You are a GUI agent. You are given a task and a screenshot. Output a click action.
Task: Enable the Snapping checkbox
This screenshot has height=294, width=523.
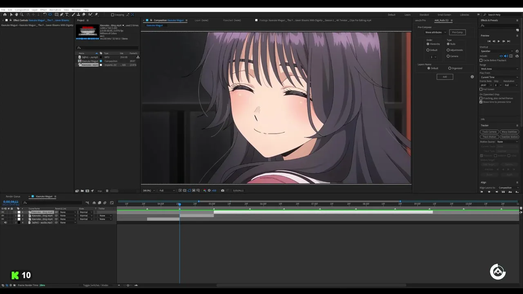(113, 15)
